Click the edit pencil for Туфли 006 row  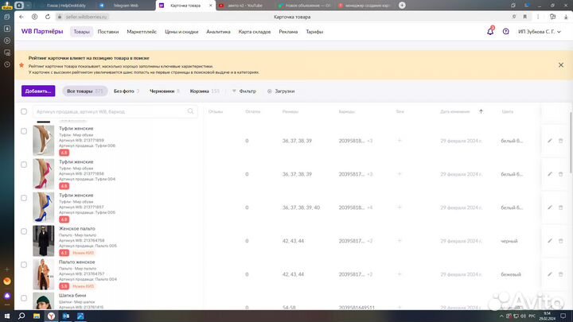pos(549,141)
